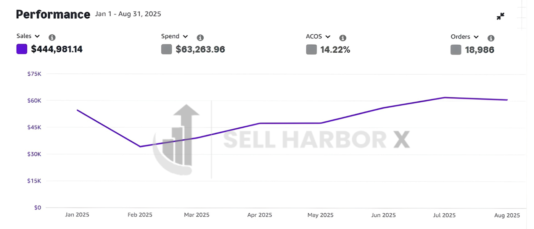Click the info icon beside Sales
This screenshot has width=534, height=229.
[52, 37]
